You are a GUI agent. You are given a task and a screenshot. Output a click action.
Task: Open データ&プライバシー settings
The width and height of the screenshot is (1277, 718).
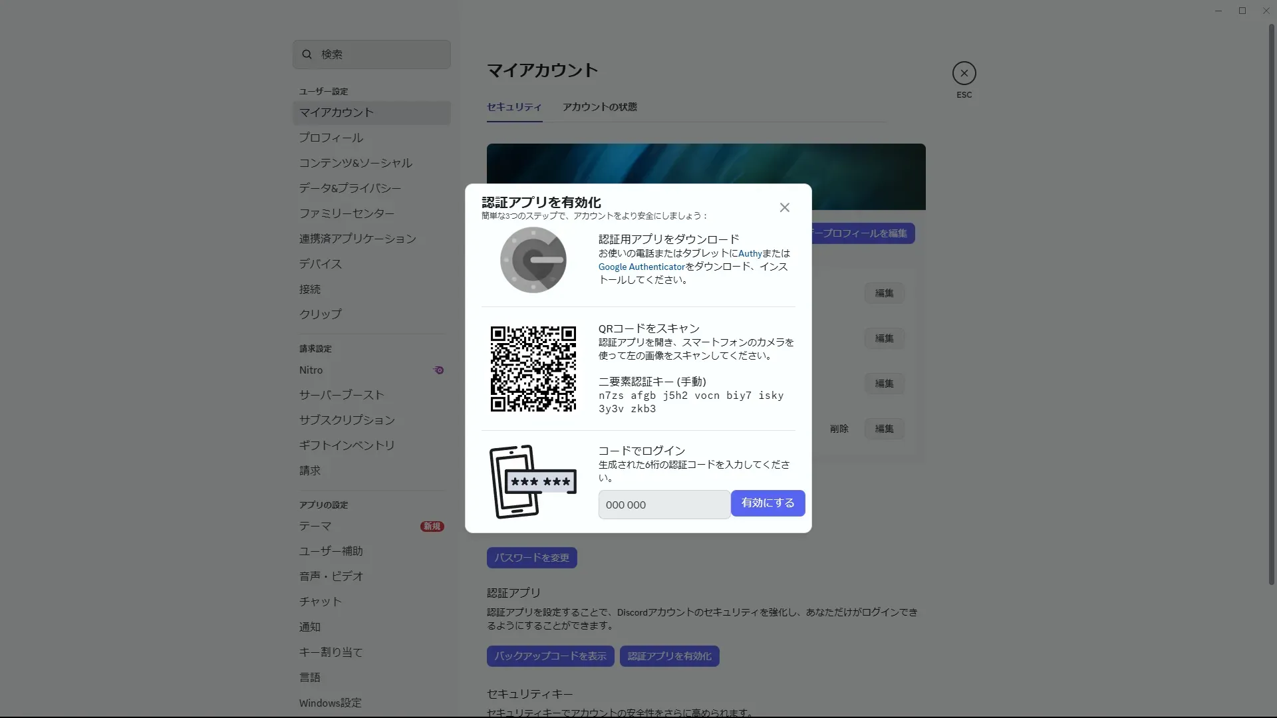350,188
